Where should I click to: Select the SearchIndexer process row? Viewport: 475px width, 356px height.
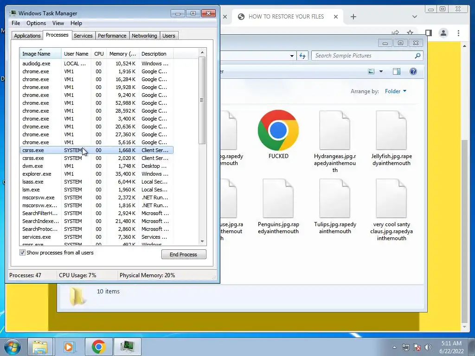tap(96, 221)
